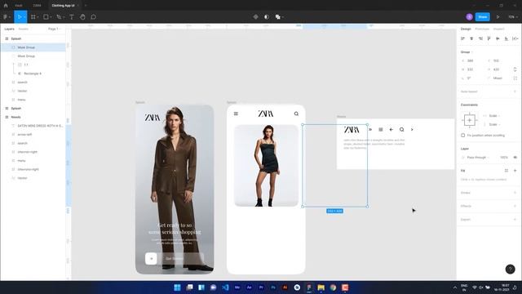The width and height of the screenshot is (522, 294).
Task: Open the horizontal constraint Scale dropdown
Action: (x=494, y=116)
